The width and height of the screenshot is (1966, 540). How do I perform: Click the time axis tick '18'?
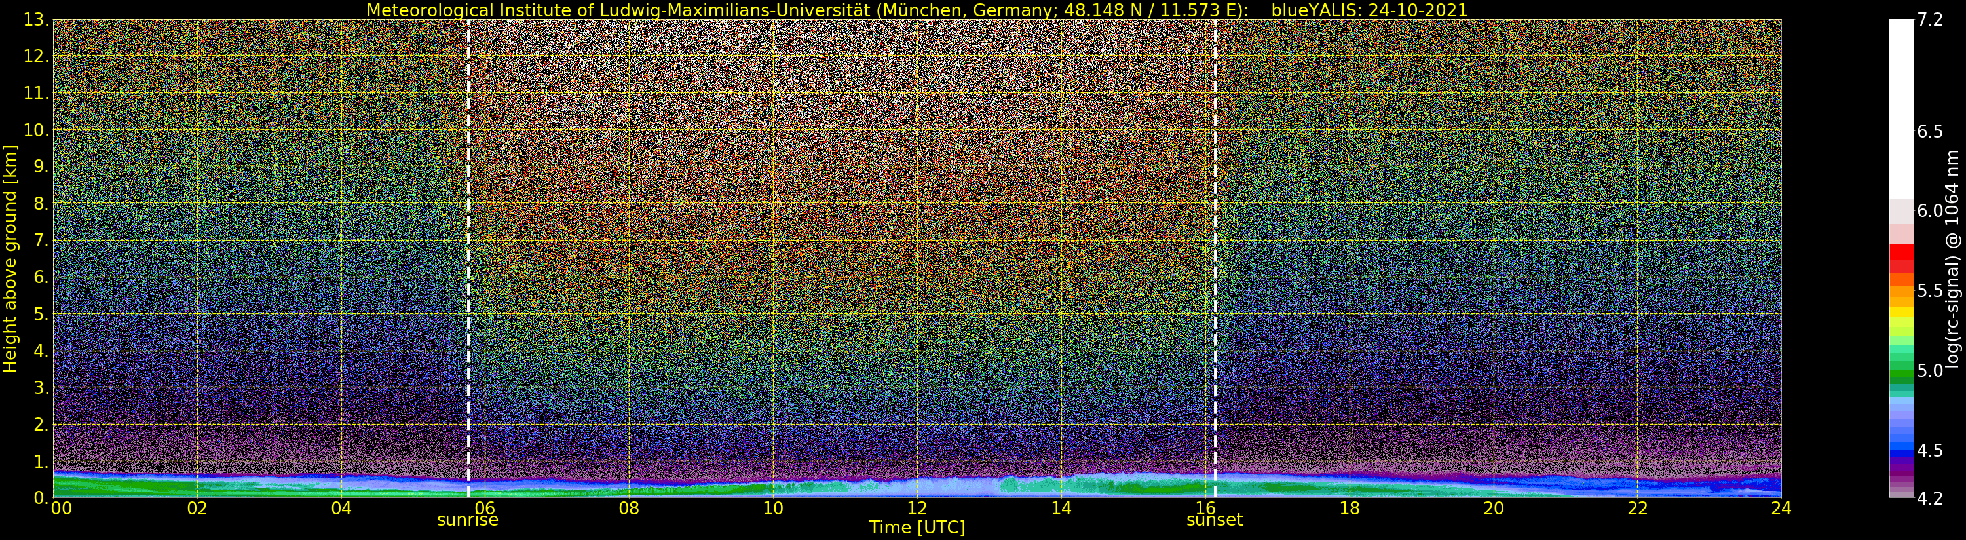click(x=1350, y=509)
